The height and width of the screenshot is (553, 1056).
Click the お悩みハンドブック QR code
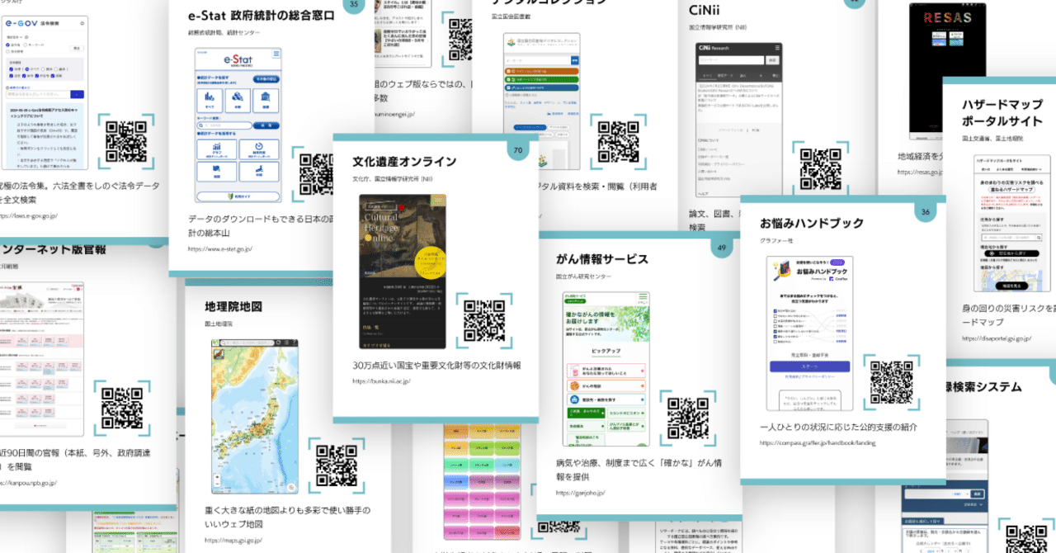pos(892,382)
